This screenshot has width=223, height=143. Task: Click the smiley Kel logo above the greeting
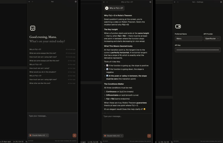coord(33,28)
